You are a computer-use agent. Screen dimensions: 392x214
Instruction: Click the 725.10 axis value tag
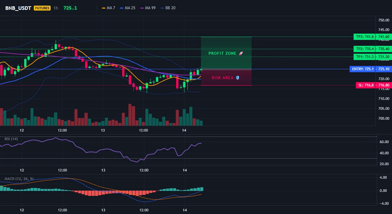click(x=384, y=69)
